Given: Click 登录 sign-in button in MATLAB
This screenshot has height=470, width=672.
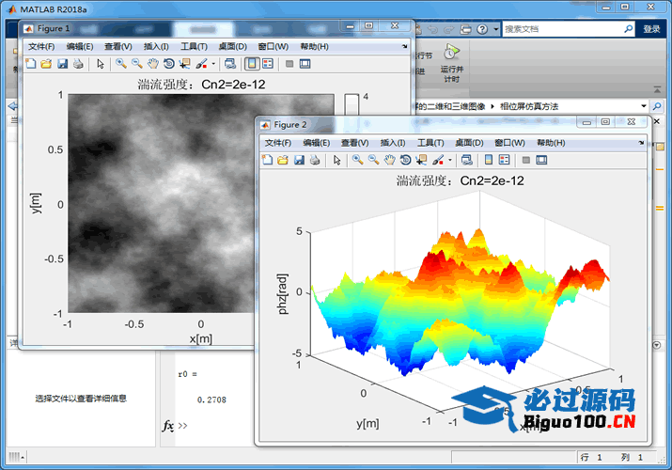Looking at the screenshot, I should coord(651,29).
